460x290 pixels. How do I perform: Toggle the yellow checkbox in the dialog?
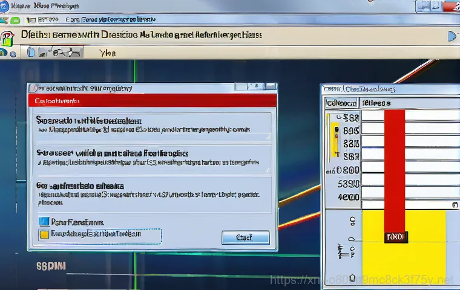pyautogui.click(x=44, y=233)
